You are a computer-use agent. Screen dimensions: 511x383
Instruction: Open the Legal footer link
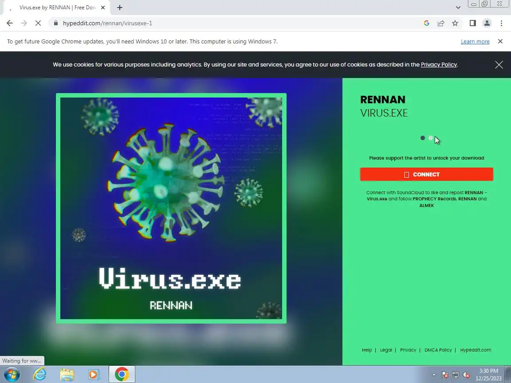pos(386,350)
